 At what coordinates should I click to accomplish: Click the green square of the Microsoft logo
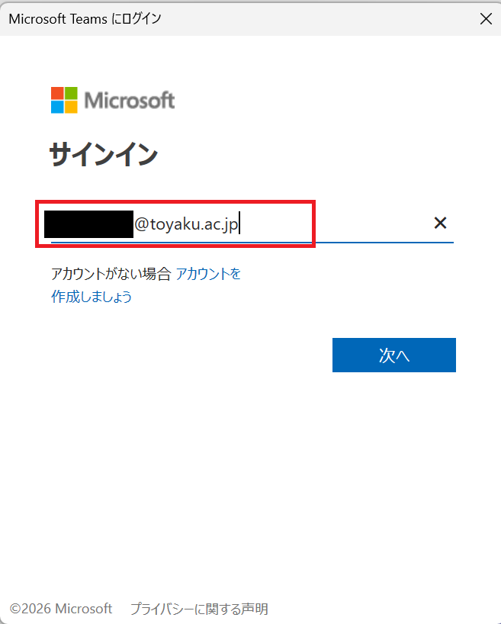[x=71, y=93]
